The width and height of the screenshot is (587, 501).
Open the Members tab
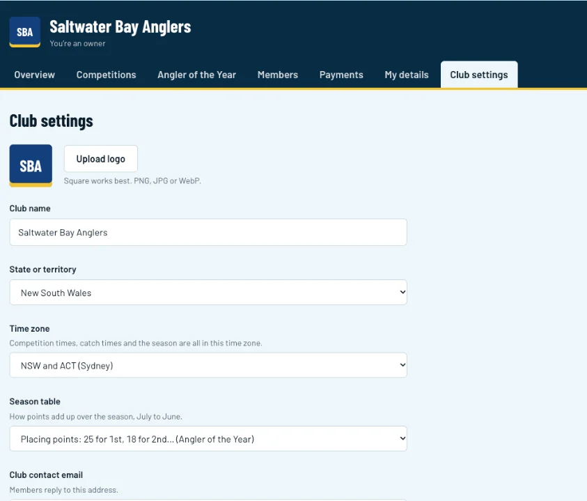(278, 75)
